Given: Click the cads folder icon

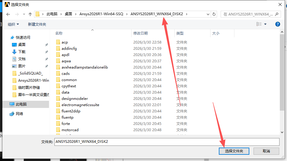Looking at the screenshot, I should point(58,73).
